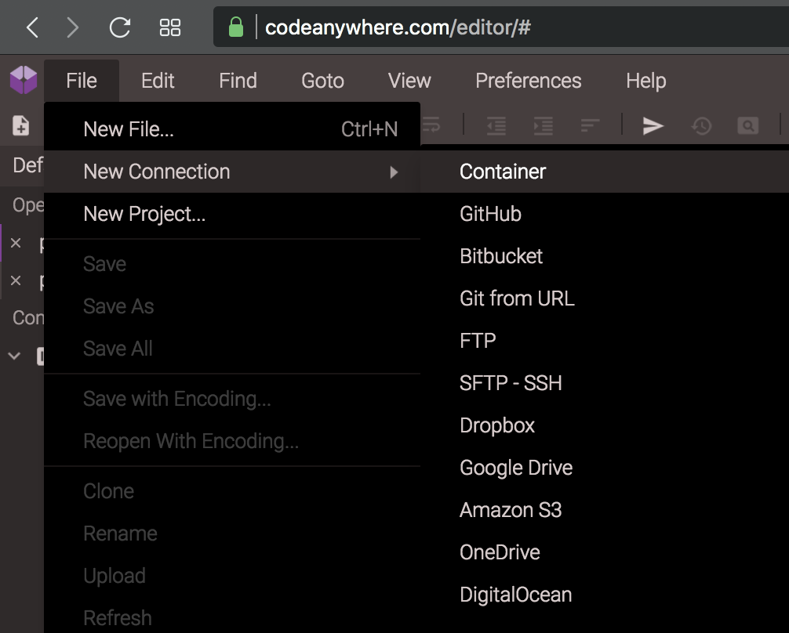This screenshot has height=633, width=789.
Task: Open the Find menu
Action: click(238, 81)
